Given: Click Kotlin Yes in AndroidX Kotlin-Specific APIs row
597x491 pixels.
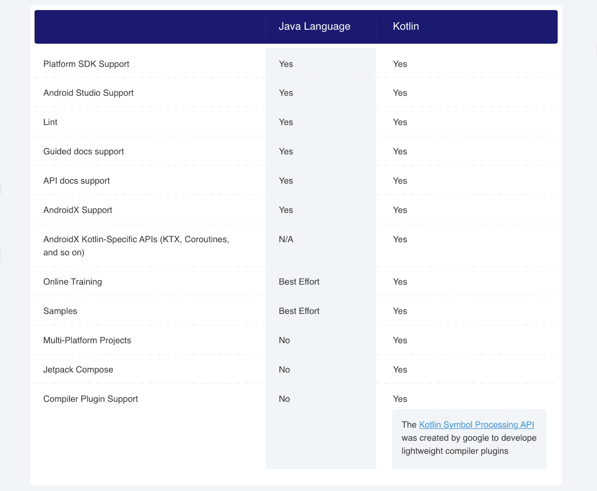Looking at the screenshot, I should click(x=400, y=239).
